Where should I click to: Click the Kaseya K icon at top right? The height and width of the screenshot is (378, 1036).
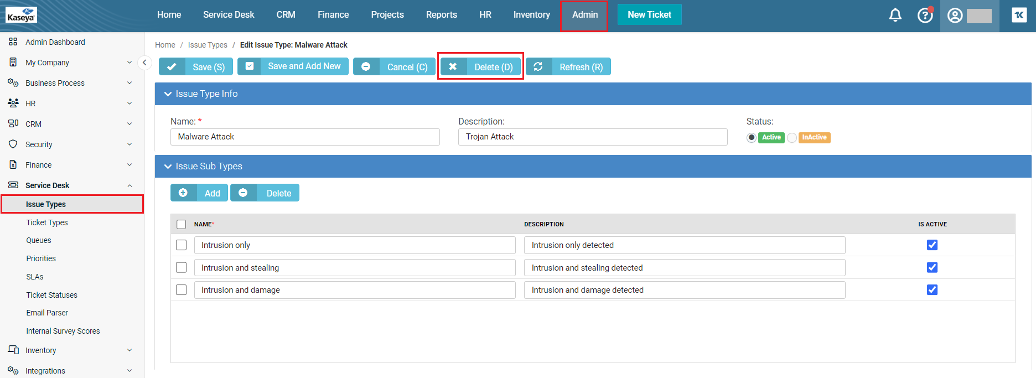coord(1019,15)
